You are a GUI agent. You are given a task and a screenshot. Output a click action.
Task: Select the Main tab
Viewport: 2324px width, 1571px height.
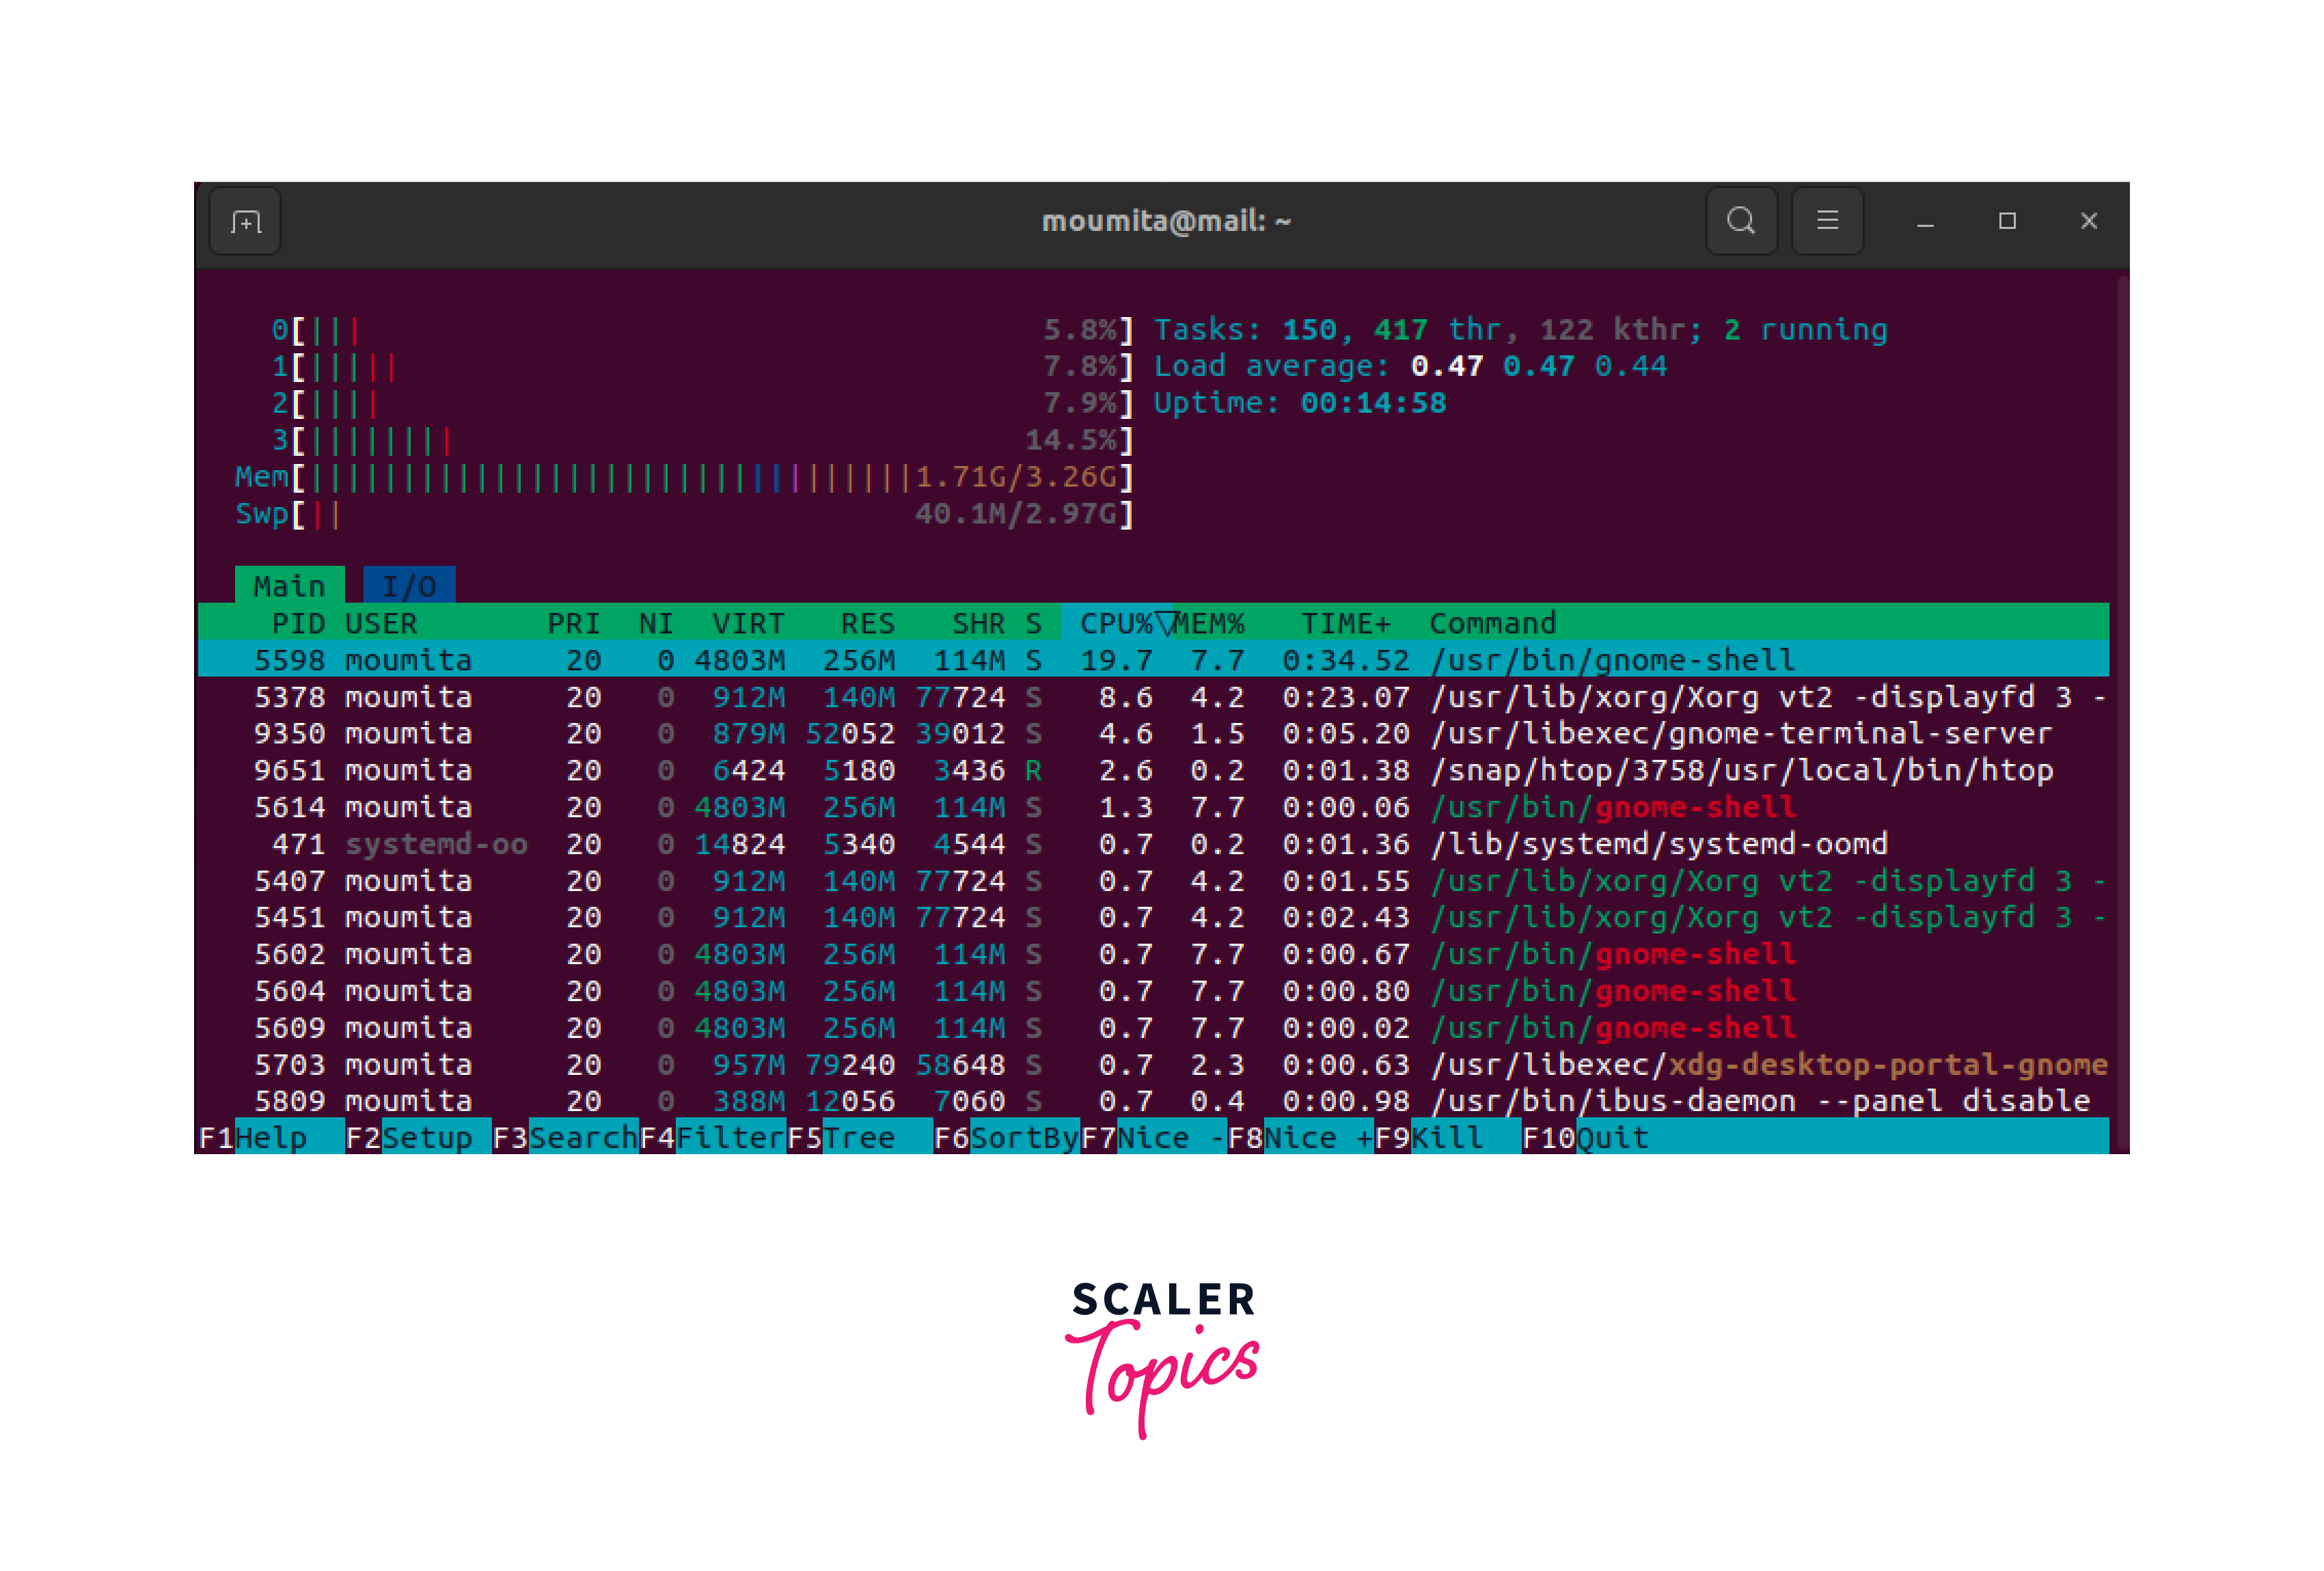289,586
